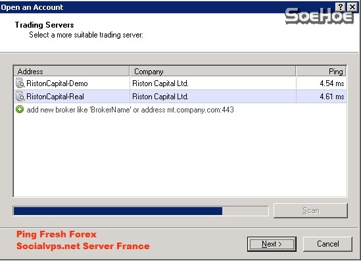This screenshot has height=261, width=361.
Task: Click the server scan progress bar
Action: click(x=141, y=211)
